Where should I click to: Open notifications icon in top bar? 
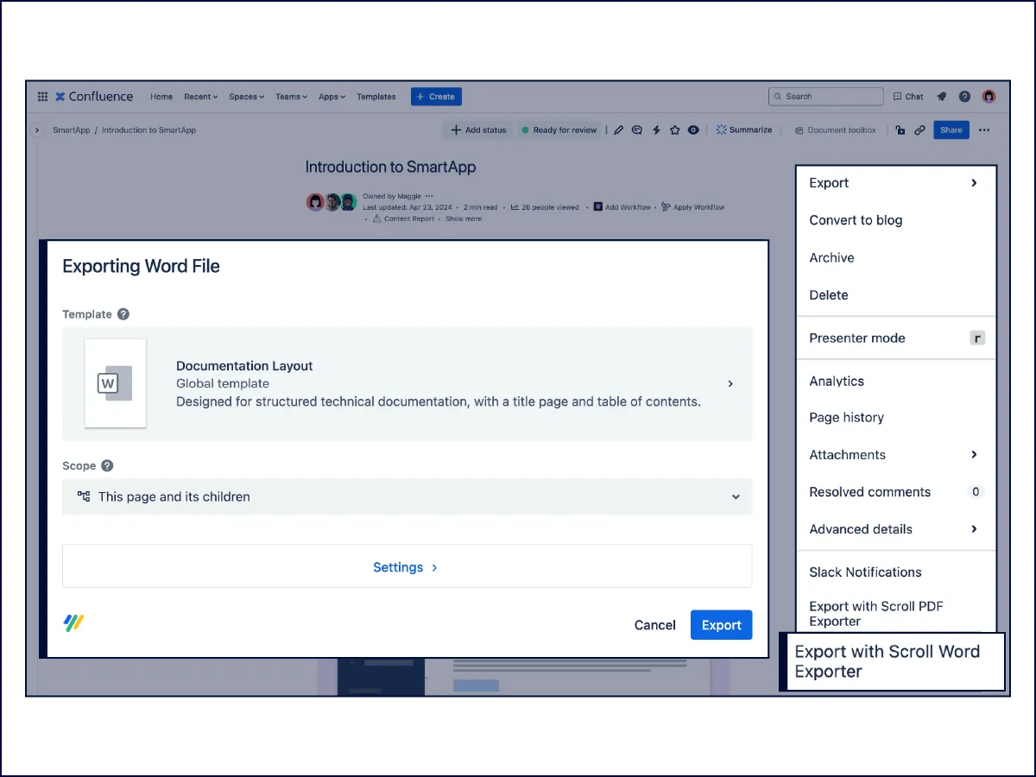point(942,97)
